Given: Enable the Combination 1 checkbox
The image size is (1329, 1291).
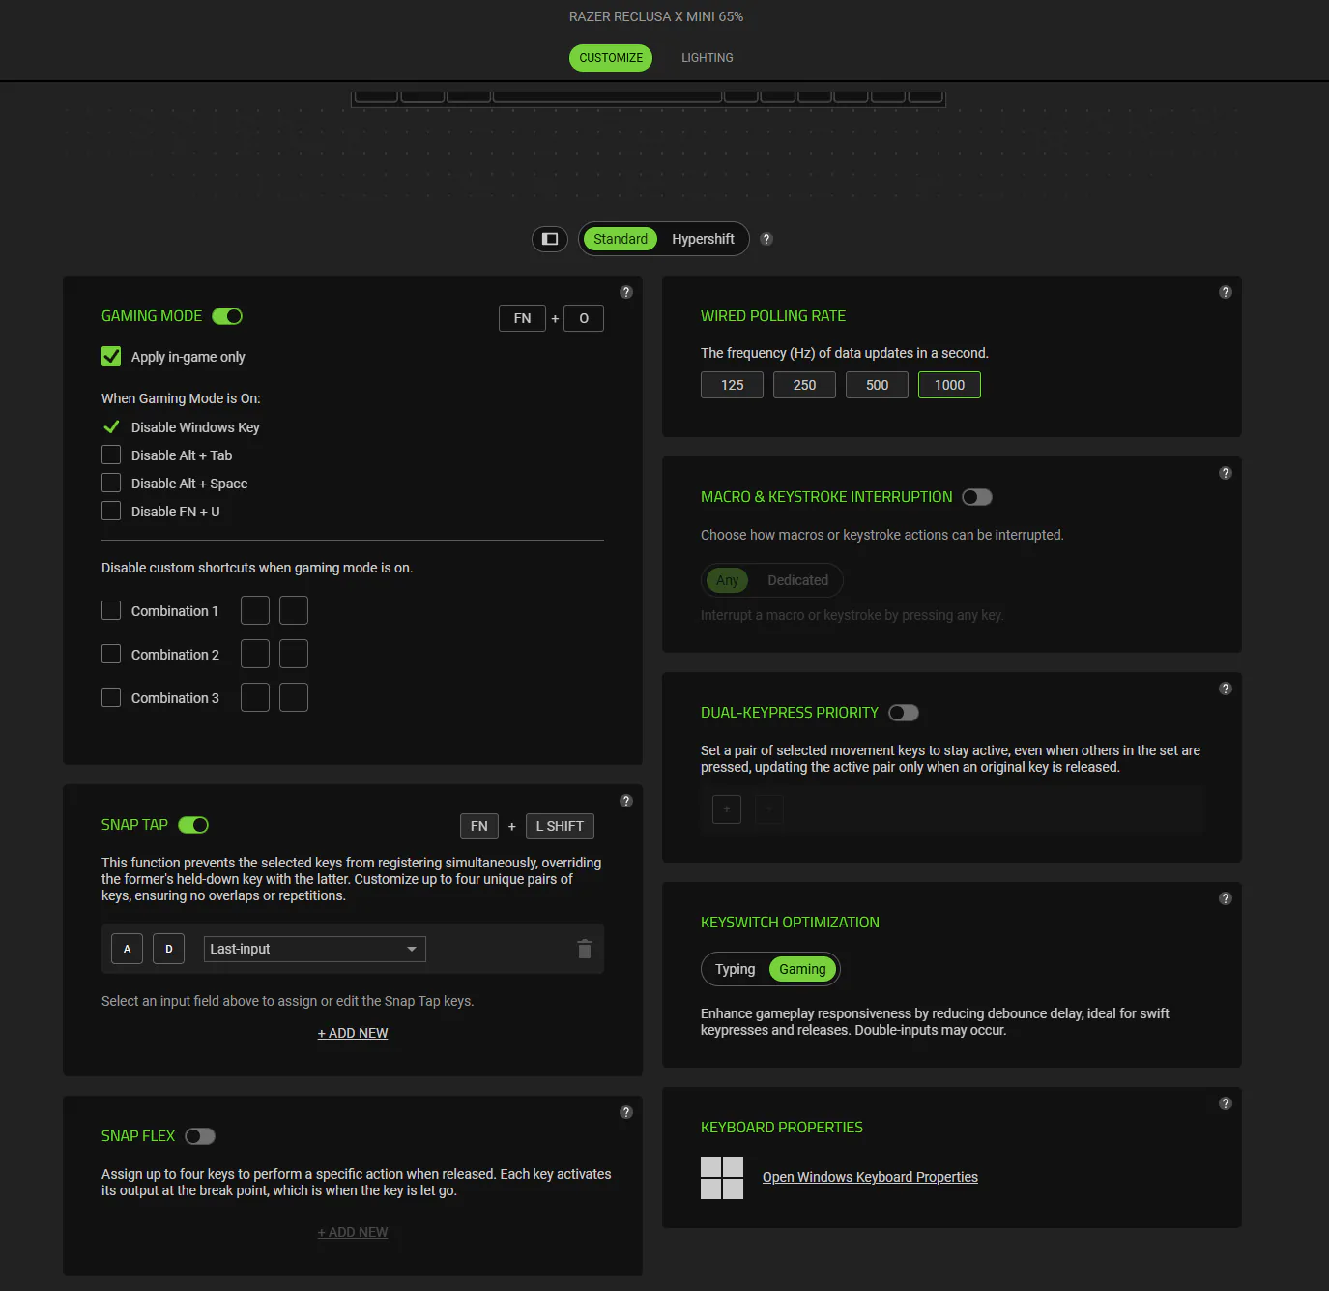Looking at the screenshot, I should 111,610.
